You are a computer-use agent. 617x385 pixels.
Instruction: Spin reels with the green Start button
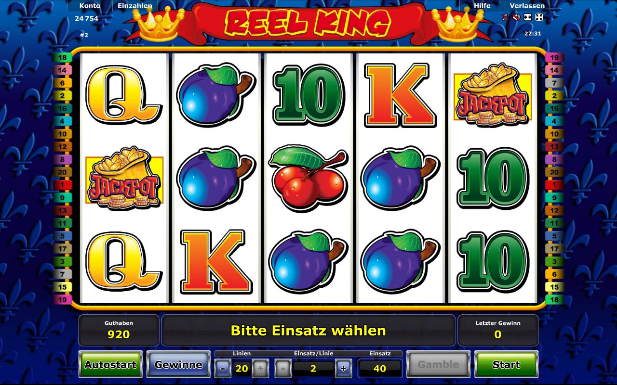(x=506, y=365)
